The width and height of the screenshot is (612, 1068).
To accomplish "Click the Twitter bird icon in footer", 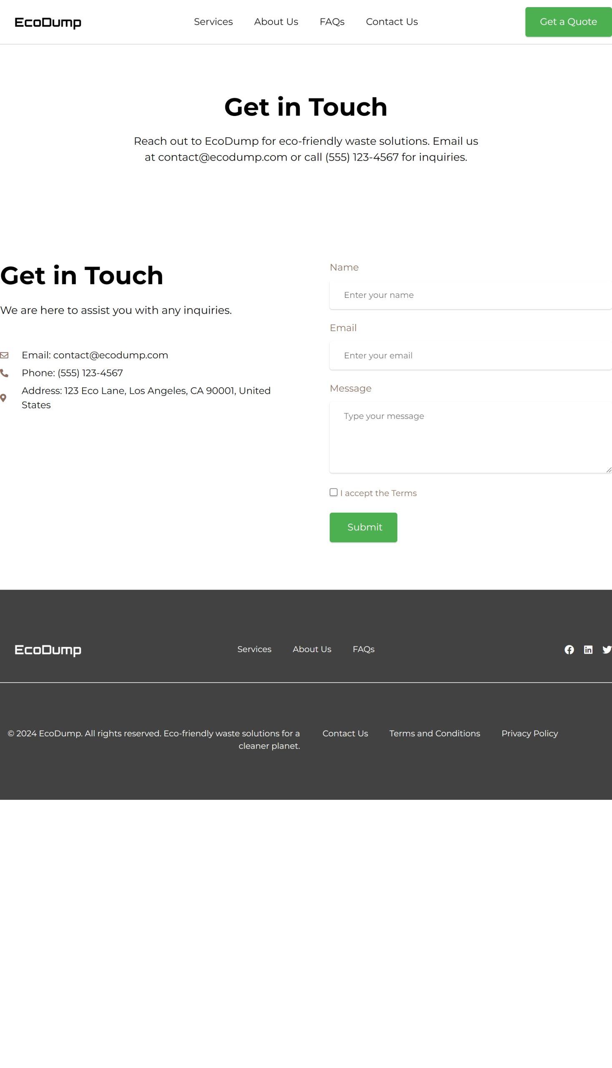I will pos(607,650).
